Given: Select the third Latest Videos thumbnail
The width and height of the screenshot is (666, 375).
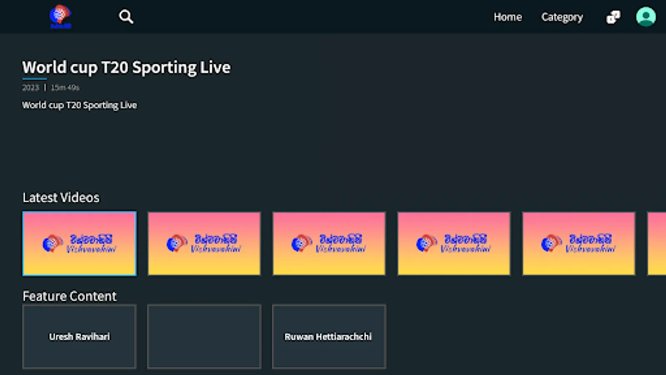Looking at the screenshot, I should pos(329,244).
